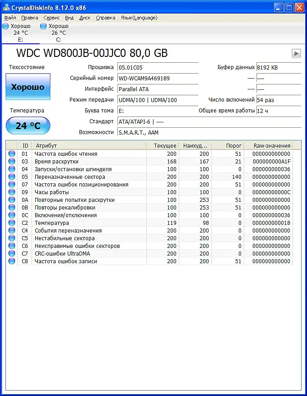Select the Частота ошибок чтения row text
307x396 pixels.
tap(66, 154)
